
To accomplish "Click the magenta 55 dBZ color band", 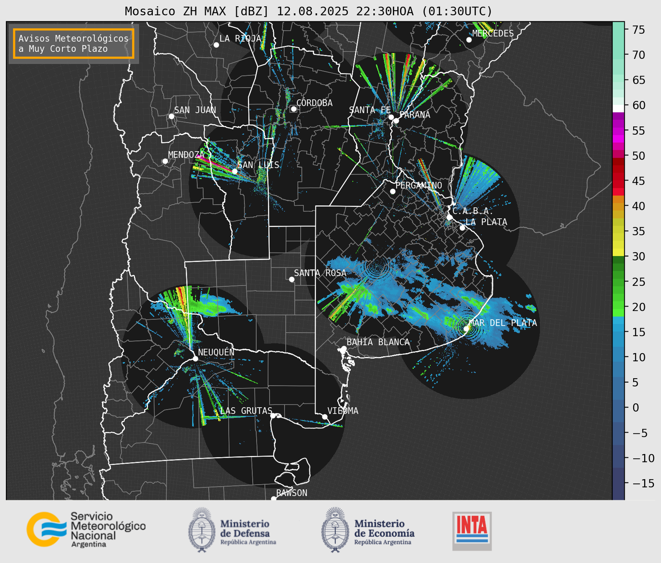I will point(618,131).
